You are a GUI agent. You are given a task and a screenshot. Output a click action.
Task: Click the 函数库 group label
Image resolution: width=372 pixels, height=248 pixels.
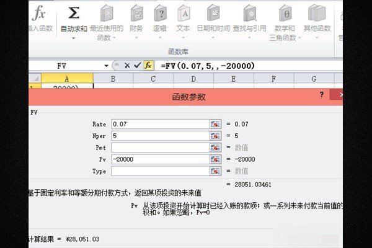pos(178,51)
